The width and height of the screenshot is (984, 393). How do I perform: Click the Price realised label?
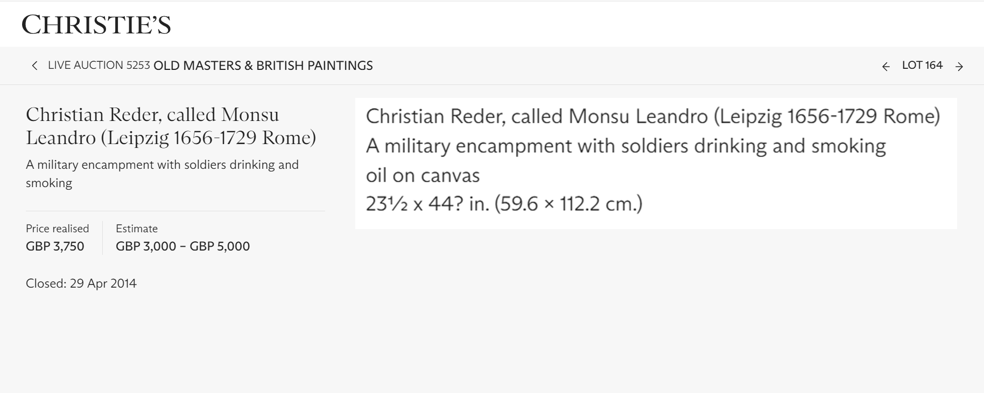[x=57, y=228]
